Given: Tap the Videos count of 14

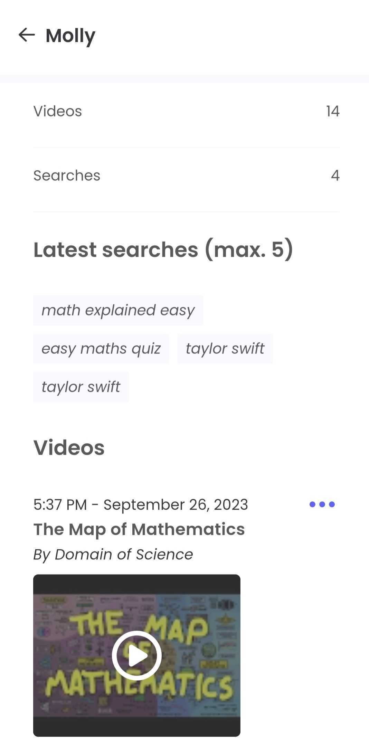Looking at the screenshot, I should point(333,111).
